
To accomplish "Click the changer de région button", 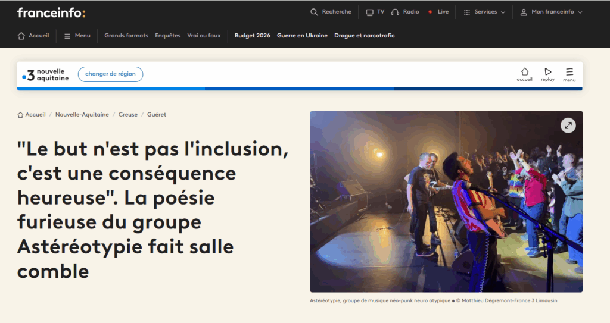I will (x=110, y=74).
